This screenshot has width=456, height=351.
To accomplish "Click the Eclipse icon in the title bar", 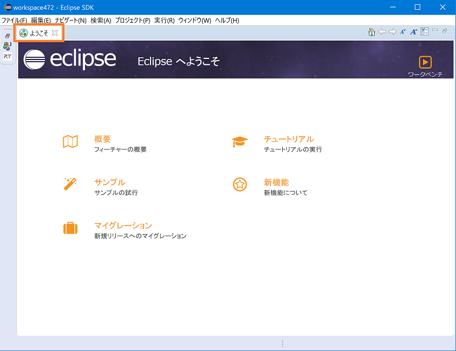I will 8,7.
